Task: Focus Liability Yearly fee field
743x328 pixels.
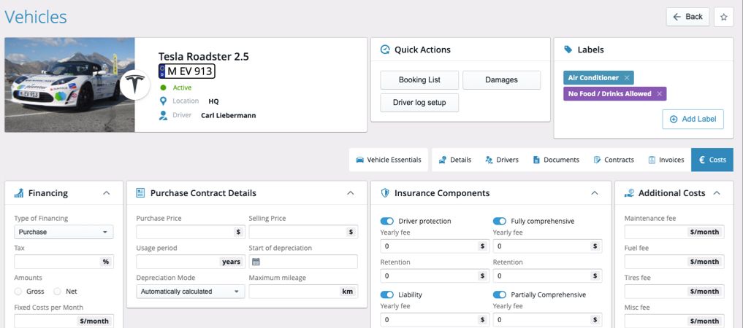Action: click(435, 320)
